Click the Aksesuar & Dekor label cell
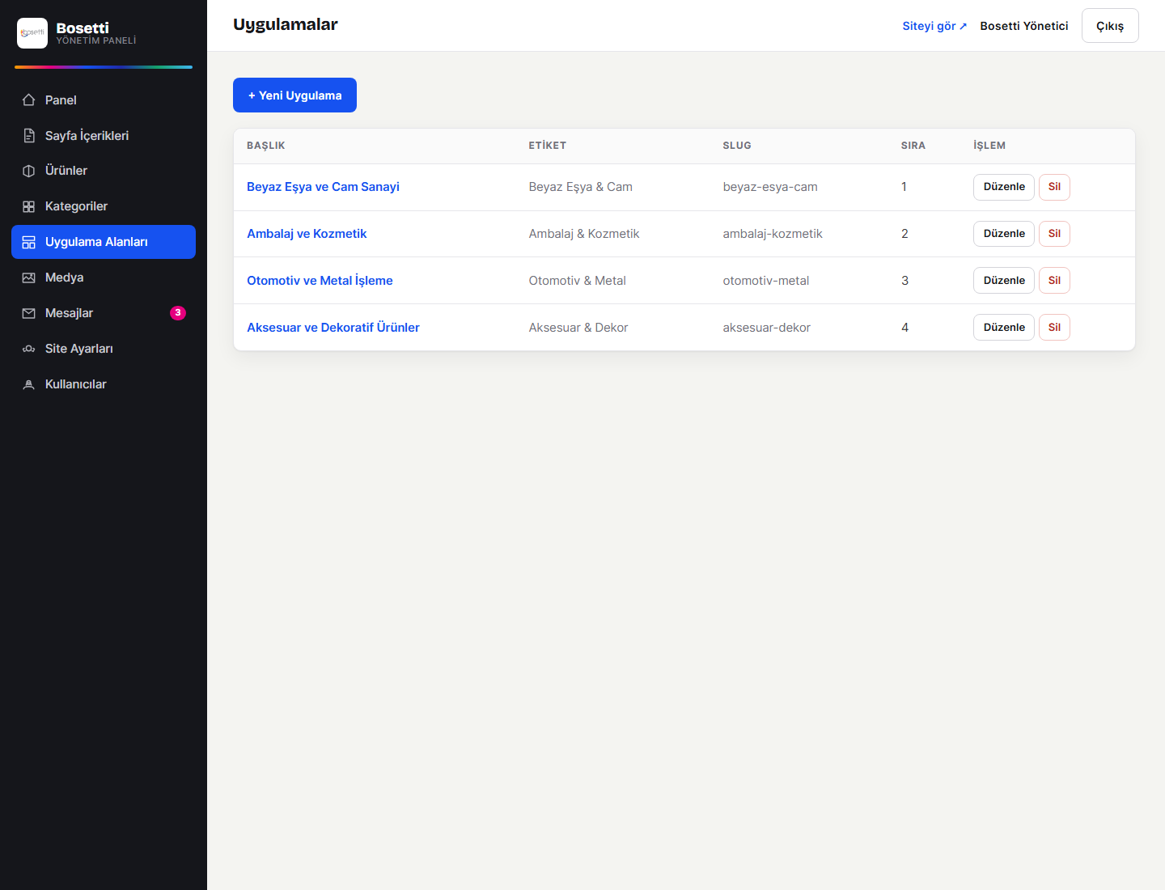The width and height of the screenshot is (1165, 890). click(578, 328)
